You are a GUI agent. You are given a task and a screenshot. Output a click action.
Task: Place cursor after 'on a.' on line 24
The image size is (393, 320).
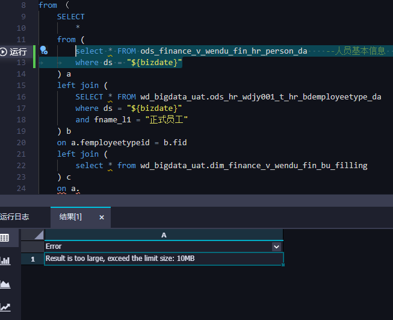point(80,189)
